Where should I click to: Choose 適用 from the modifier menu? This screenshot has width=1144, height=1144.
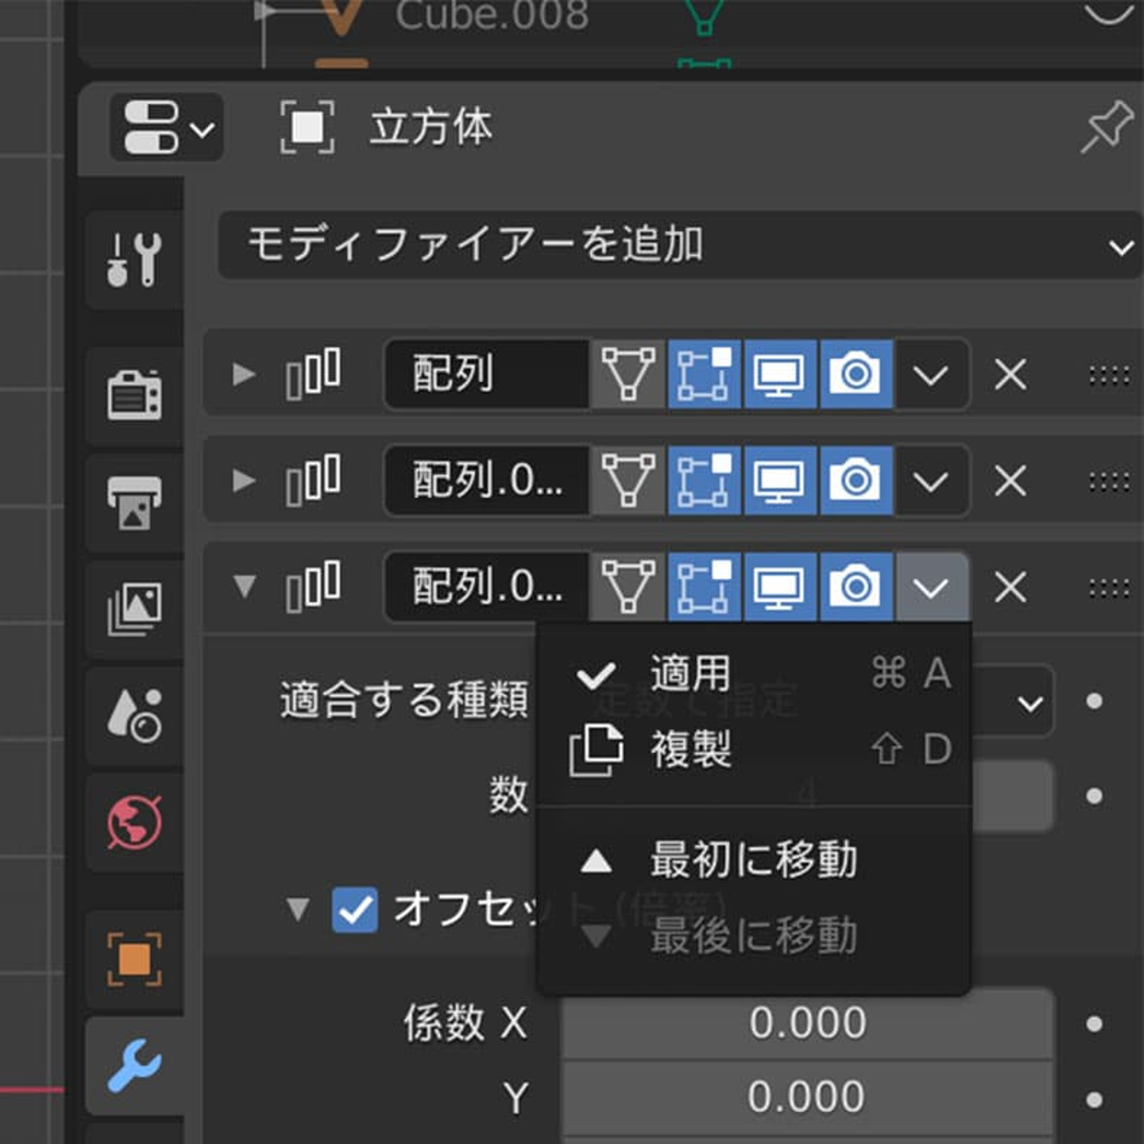click(x=690, y=674)
